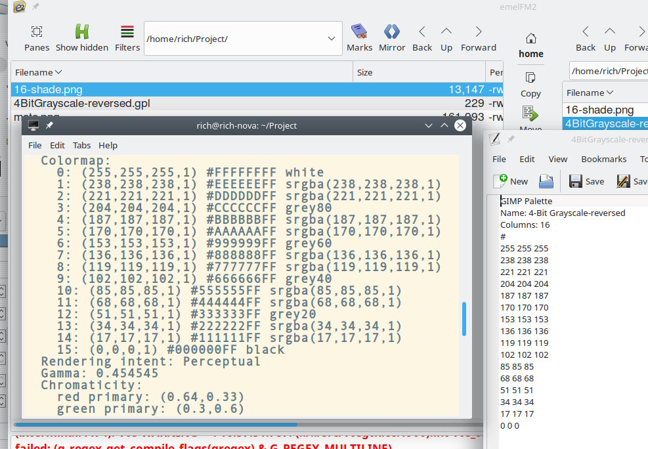Minimize terminal window with down chevron
The height and width of the screenshot is (449, 648).
[x=429, y=125]
